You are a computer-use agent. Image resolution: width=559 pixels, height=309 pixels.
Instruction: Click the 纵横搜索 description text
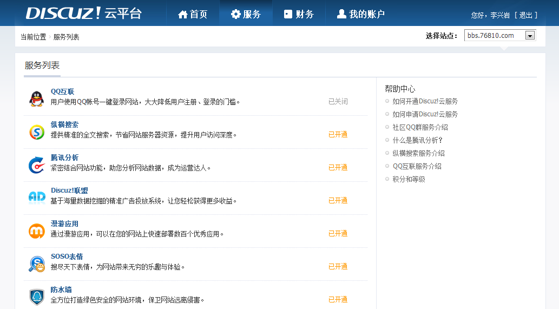coord(143,135)
